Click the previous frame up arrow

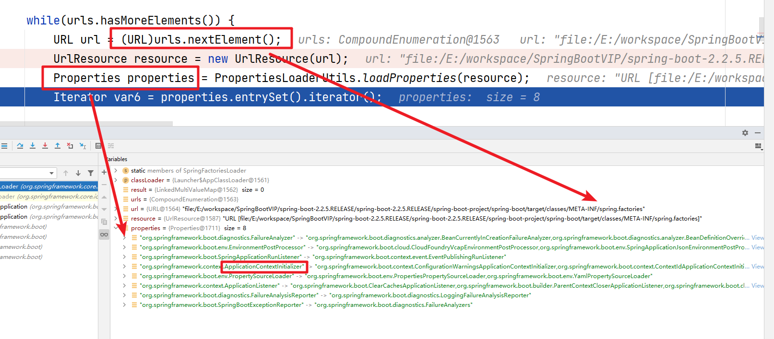66,173
